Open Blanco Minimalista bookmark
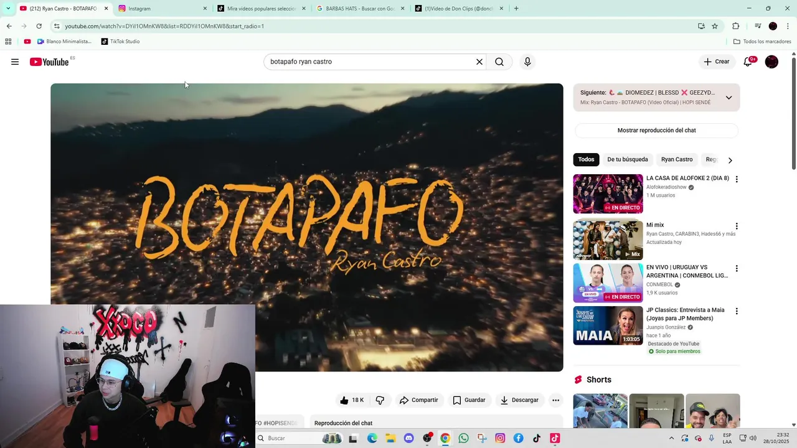This screenshot has width=797, height=448. pyautogui.click(x=64, y=42)
